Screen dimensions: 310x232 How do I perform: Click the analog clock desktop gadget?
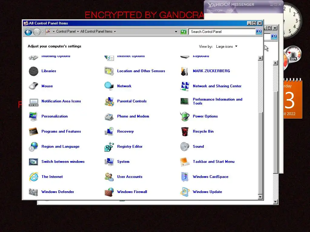point(293,21)
